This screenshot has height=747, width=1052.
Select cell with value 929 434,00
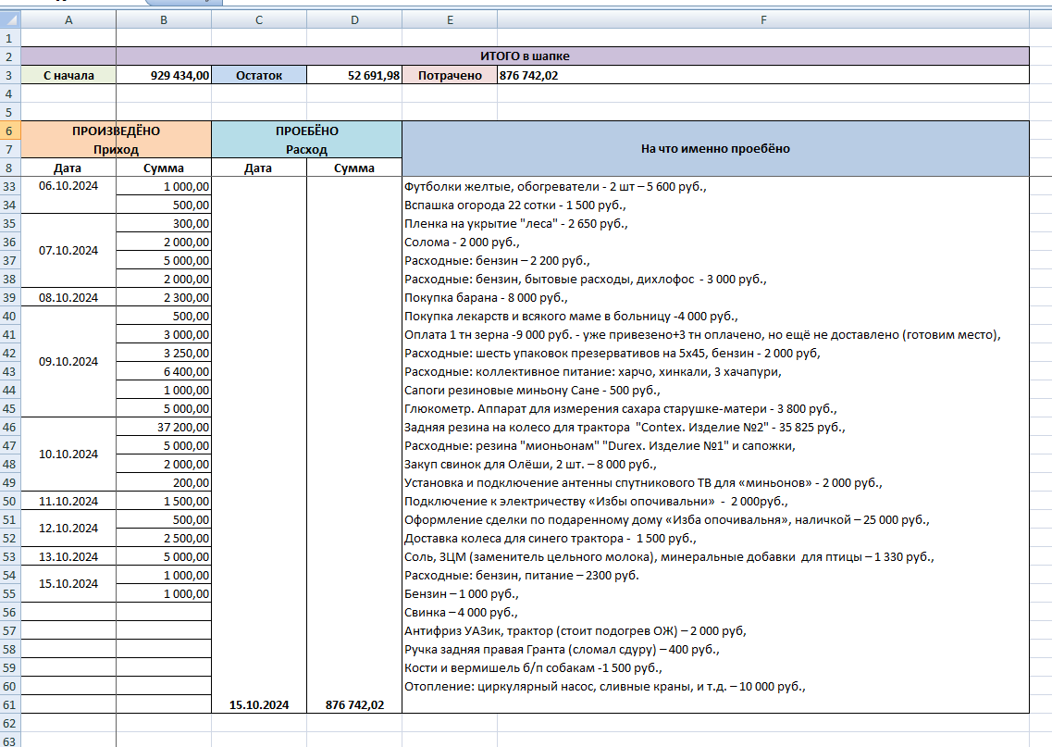tap(164, 75)
